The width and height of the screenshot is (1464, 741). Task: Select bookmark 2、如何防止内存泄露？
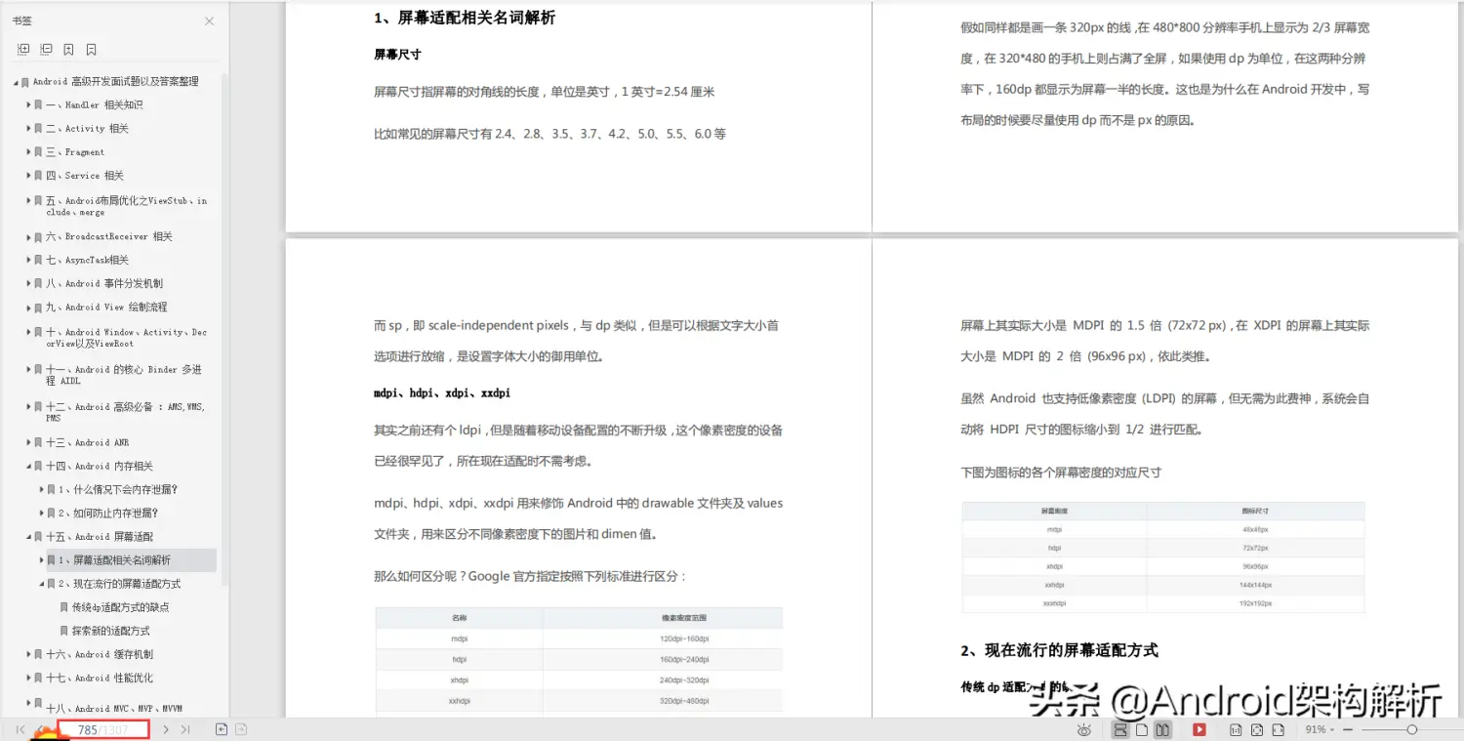(107, 513)
